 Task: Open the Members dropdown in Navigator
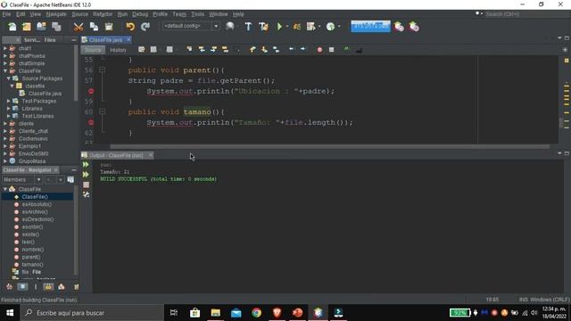point(21,180)
